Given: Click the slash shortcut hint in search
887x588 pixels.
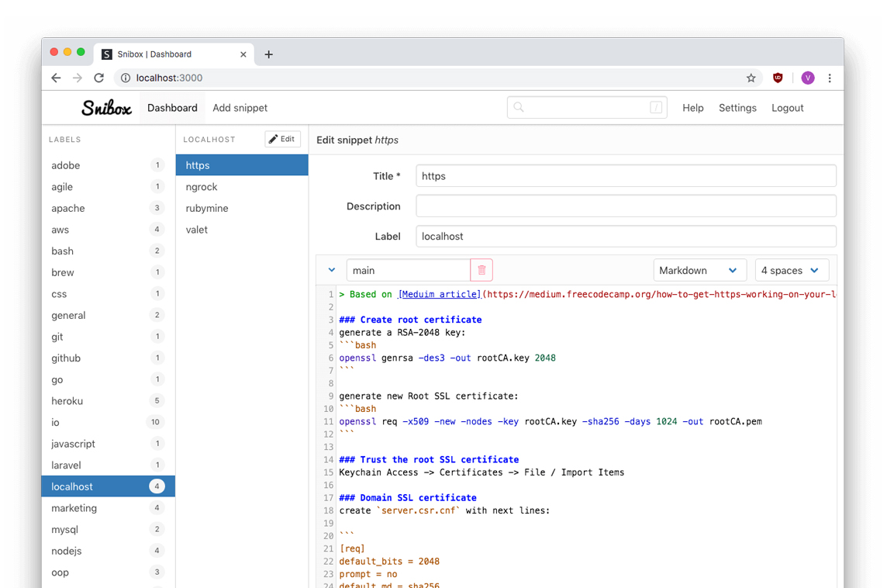Looking at the screenshot, I should click(656, 107).
